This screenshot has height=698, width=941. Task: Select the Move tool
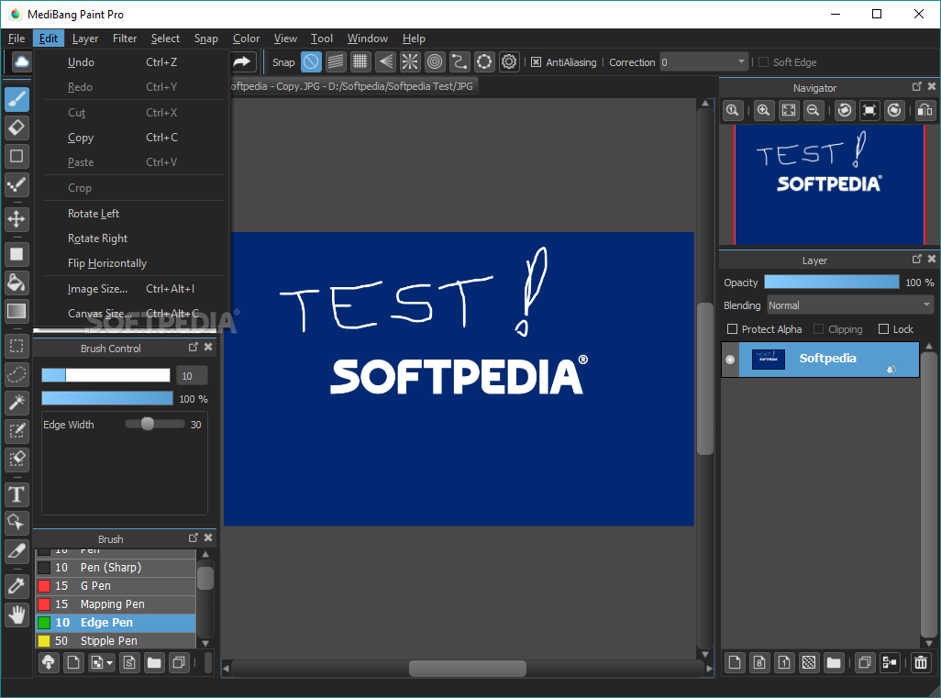(x=17, y=219)
